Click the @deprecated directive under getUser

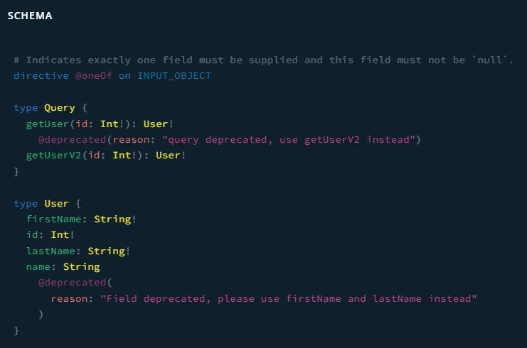(72, 139)
